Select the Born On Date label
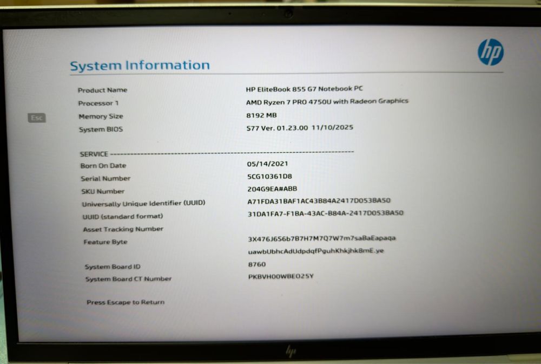The image size is (541, 364). pos(103,166)
